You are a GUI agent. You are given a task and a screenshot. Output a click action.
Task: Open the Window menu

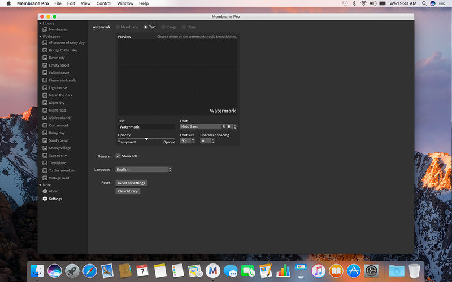tap(125, 3)
